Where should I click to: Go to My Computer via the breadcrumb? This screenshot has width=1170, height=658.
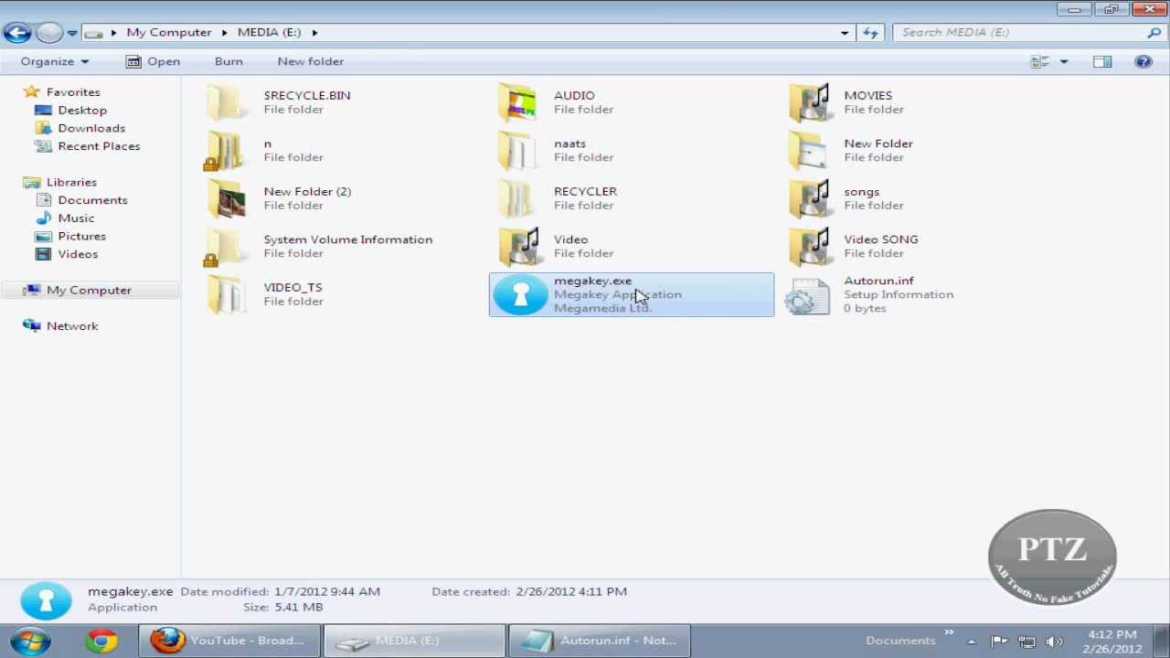coord(169,32)
